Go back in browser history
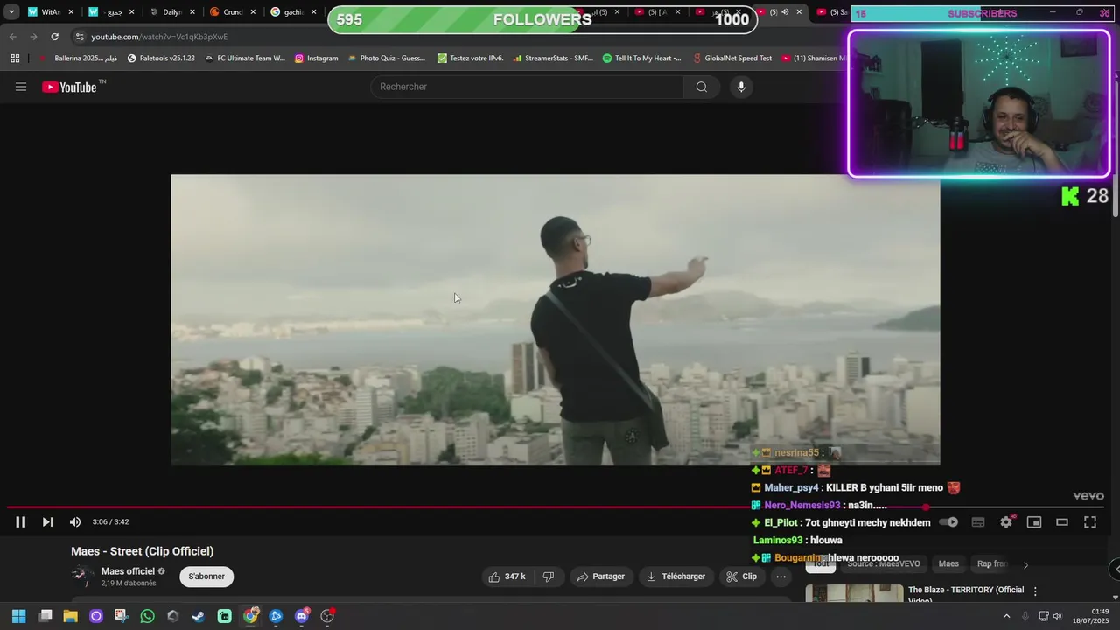Screen dimensions: 1120x630 pos(12,37)
